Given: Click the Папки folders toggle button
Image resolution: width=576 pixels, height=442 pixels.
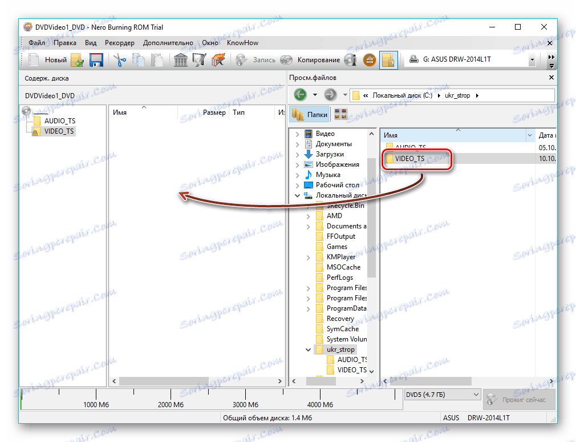Looking at the screenshot, I should tap(310, 115).
